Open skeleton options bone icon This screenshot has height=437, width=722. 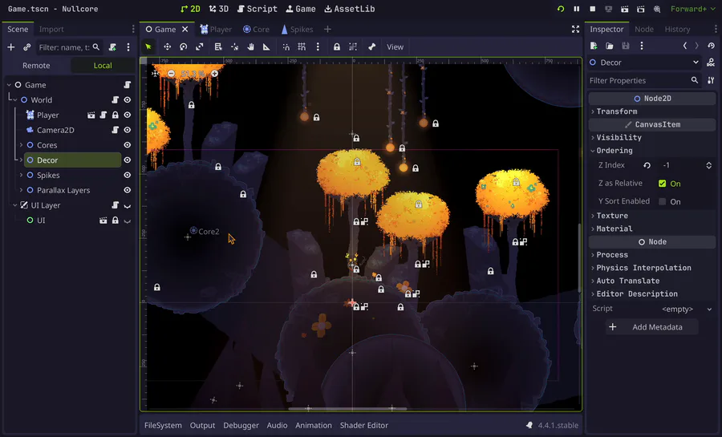pyautogui.click(x=371, y=47)
